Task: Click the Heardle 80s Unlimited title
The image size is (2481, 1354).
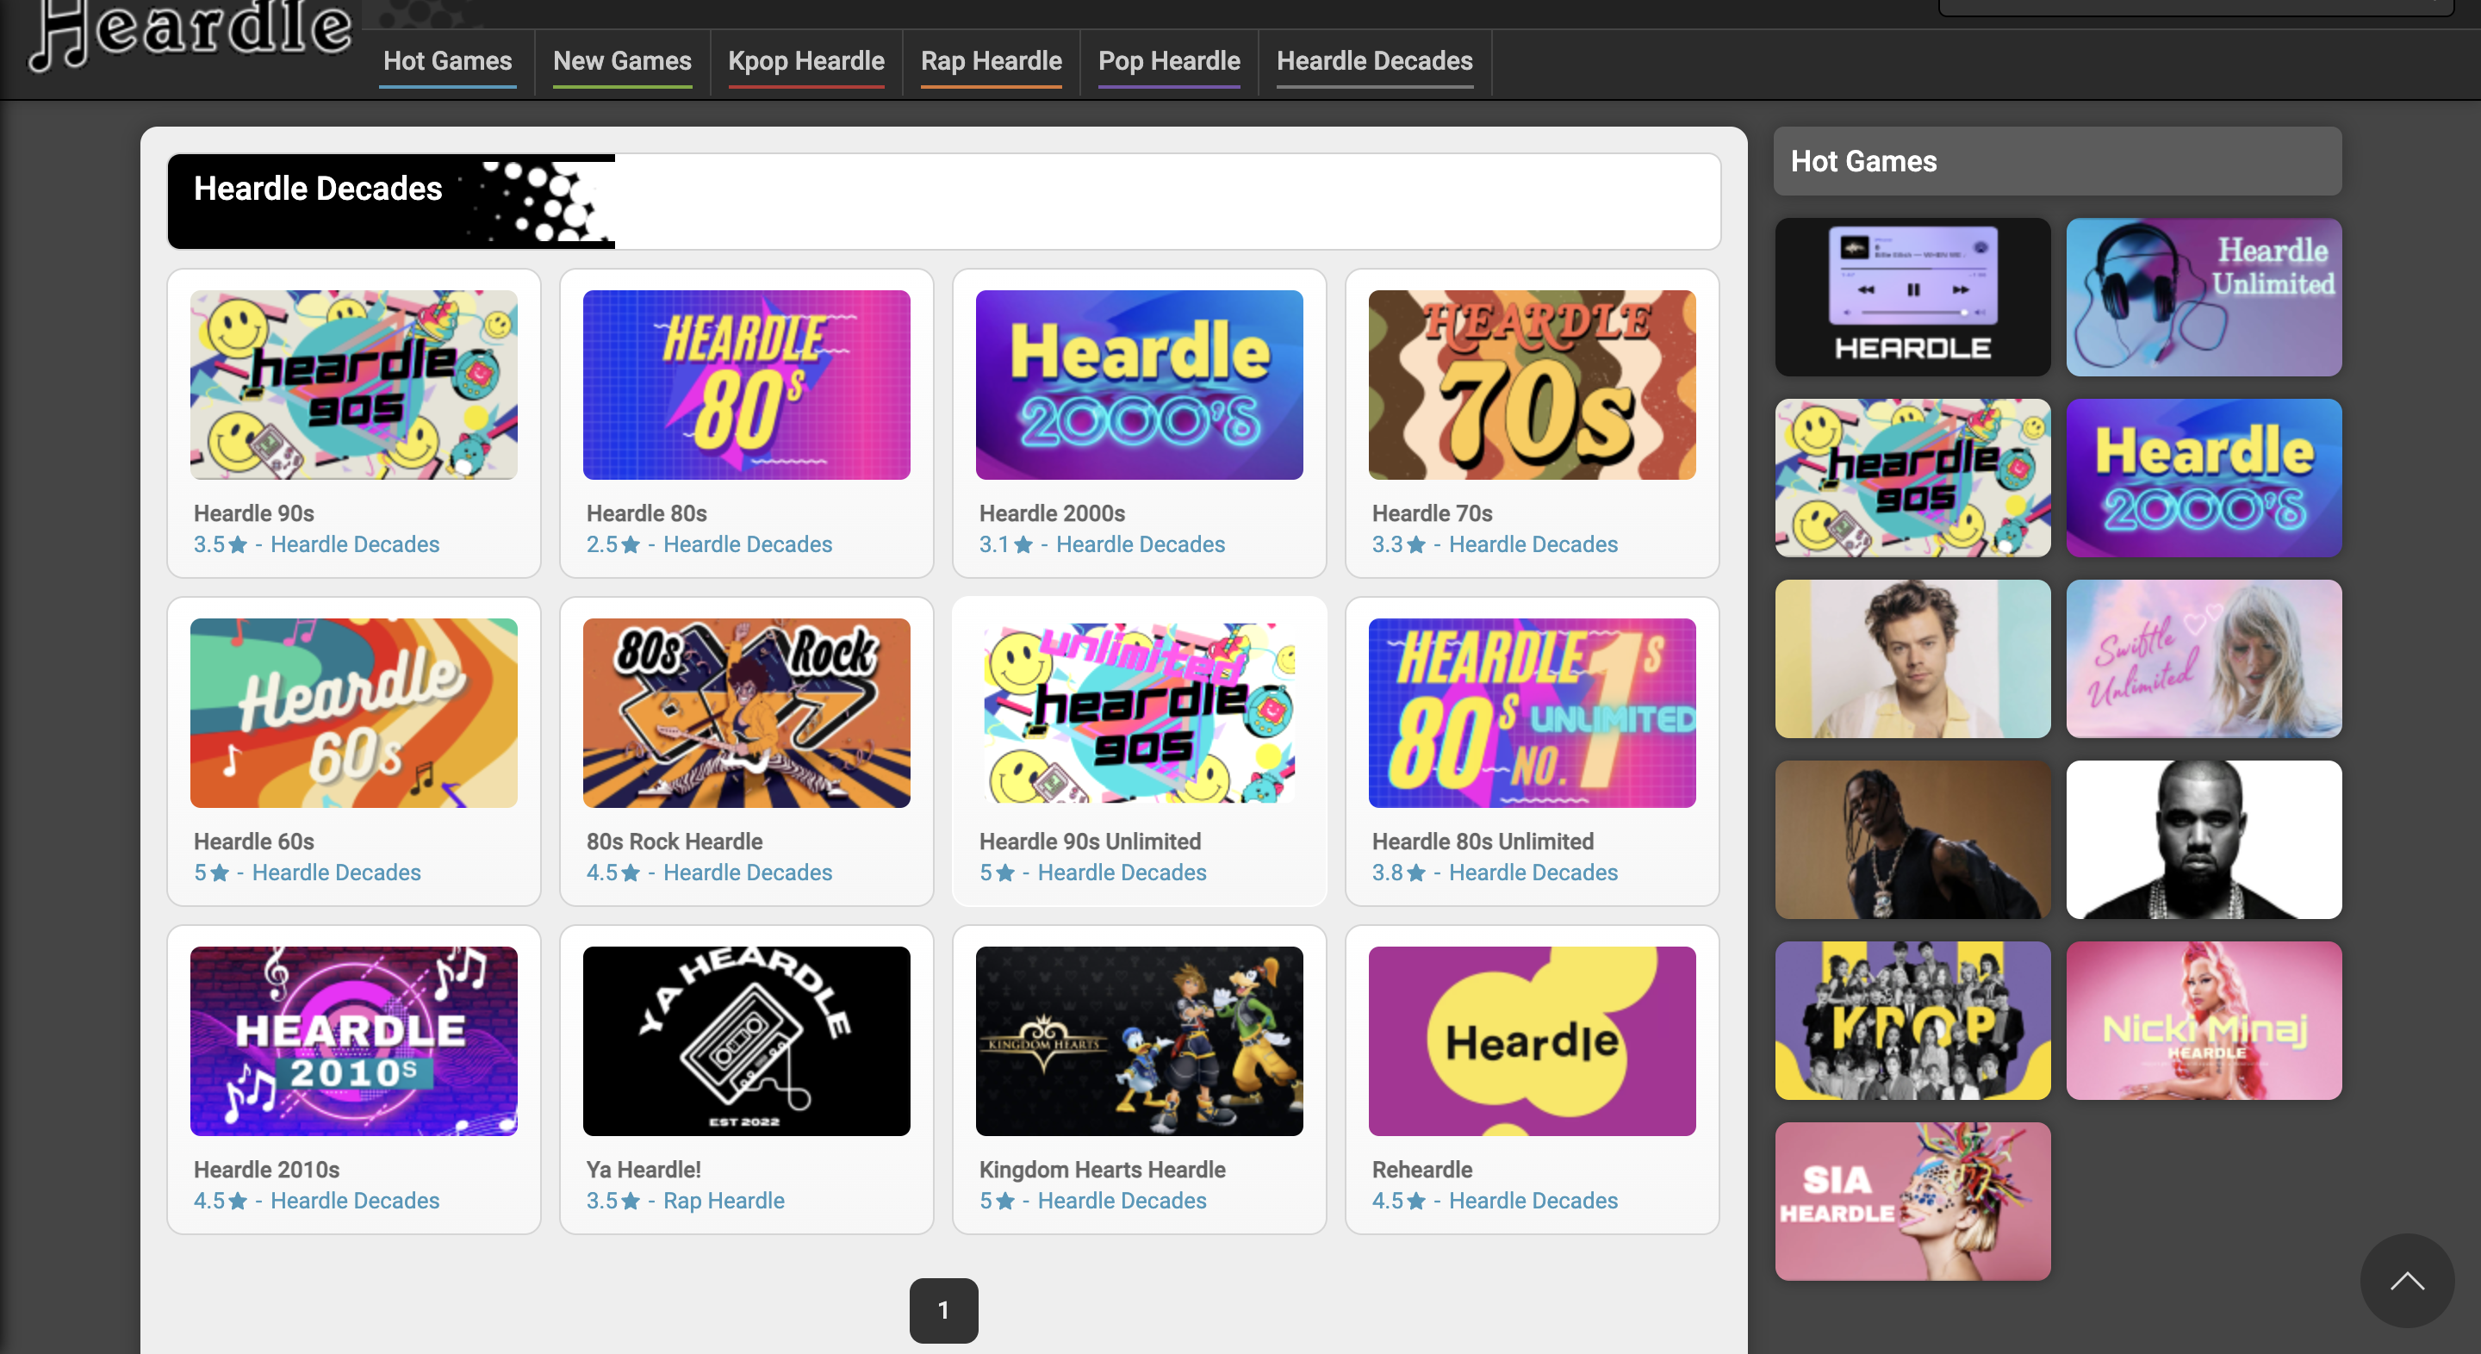Action: 1483,842
